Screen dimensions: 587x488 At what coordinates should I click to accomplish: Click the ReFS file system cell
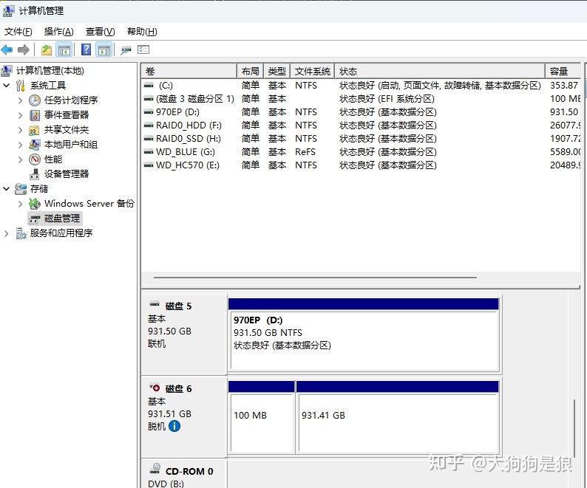(305, 152)
